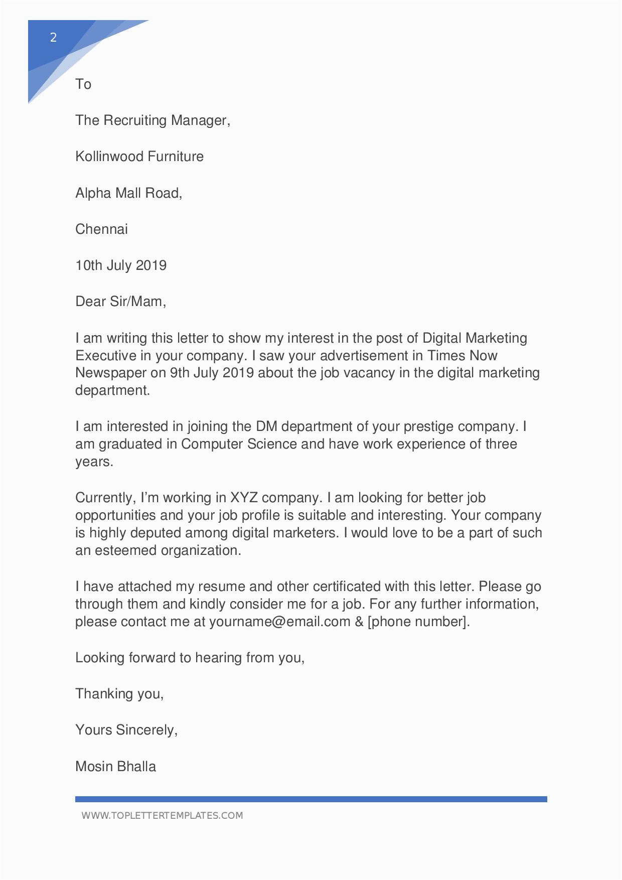This screenshot has height=880, width=622.
Task: Click the "Chennai" city line
Action: [101, 229]
